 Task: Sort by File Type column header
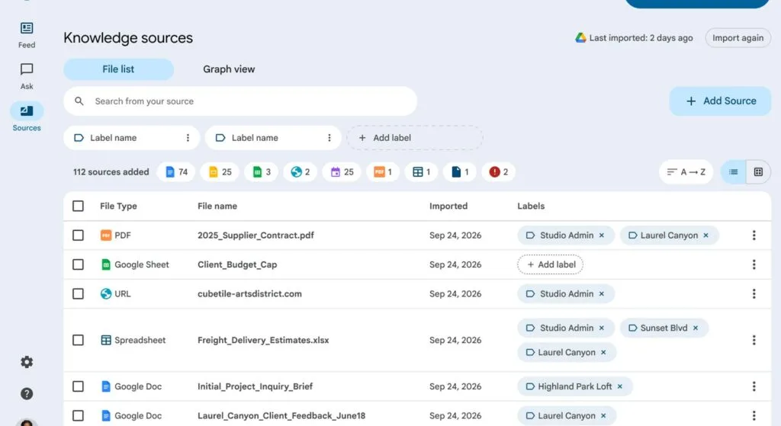[118, 206]
